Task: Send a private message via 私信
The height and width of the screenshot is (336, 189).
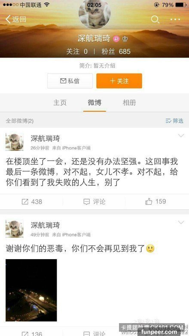Action: pos(70,81)
